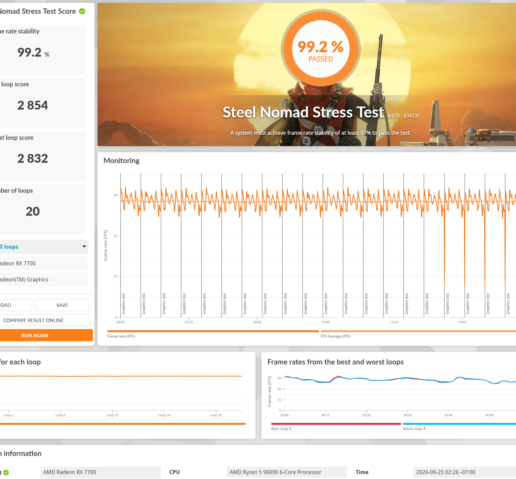This screenshot has width=516, height=479.
Task: Click the 2026-09-25 02:26 time field
Action: (x=464, y=472)
